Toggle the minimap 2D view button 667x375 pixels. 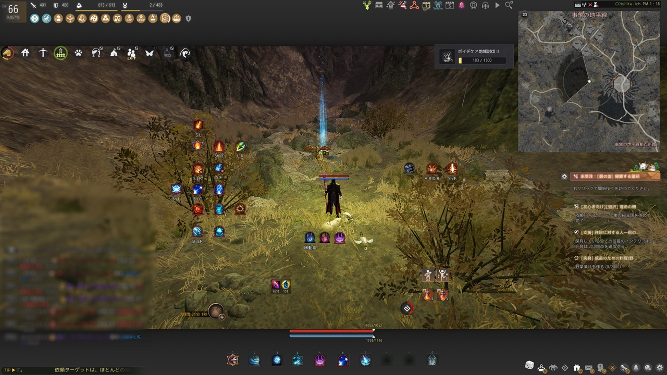click(x=525, y=15)
